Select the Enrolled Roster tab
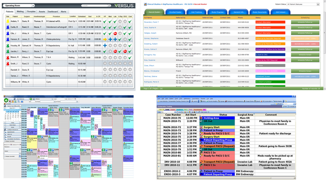327x182 pixels. (175, 12)
